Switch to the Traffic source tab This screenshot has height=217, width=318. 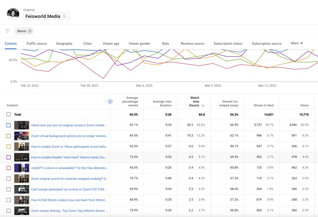coord(36,43)
